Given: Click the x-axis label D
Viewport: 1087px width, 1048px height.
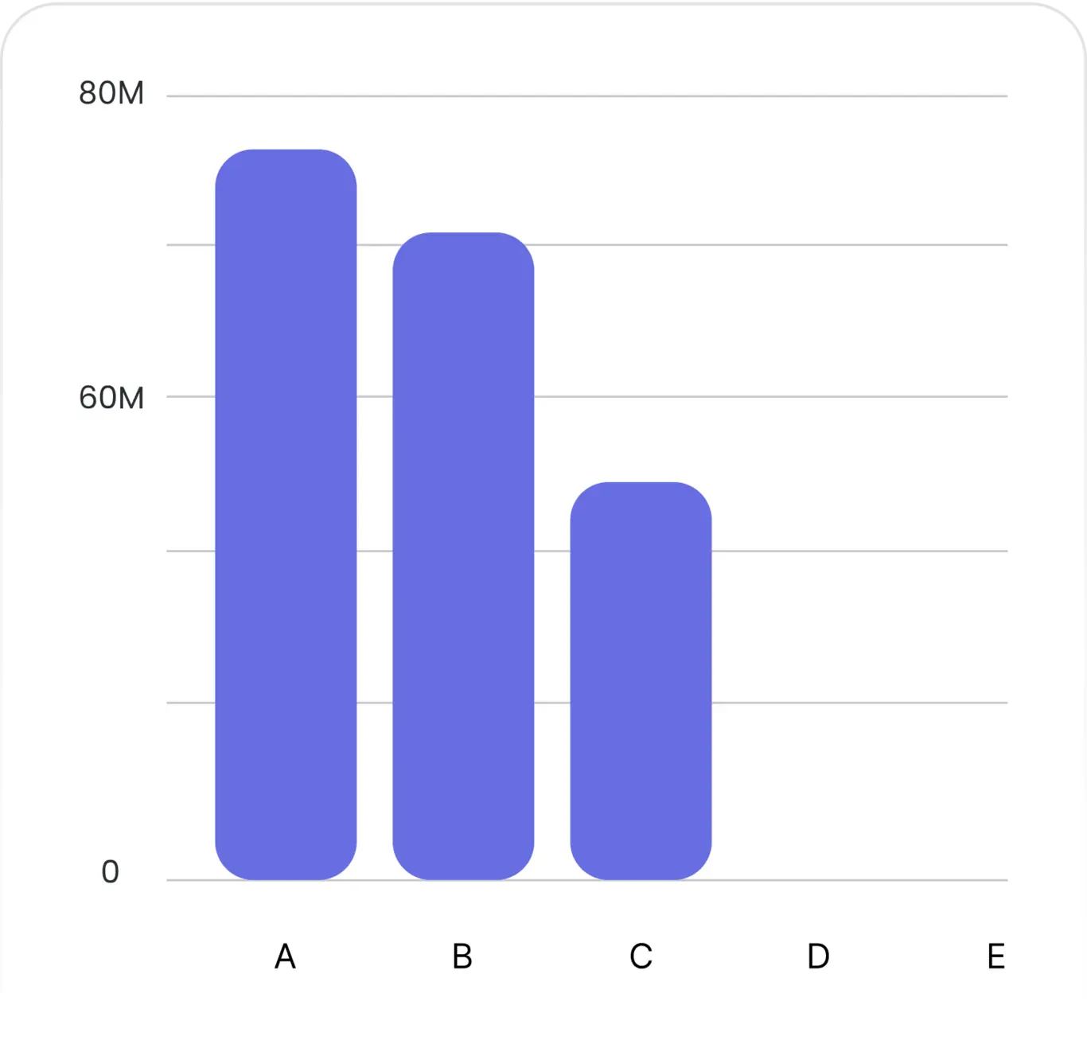Looking at the screenshot, I should [818, 956].
